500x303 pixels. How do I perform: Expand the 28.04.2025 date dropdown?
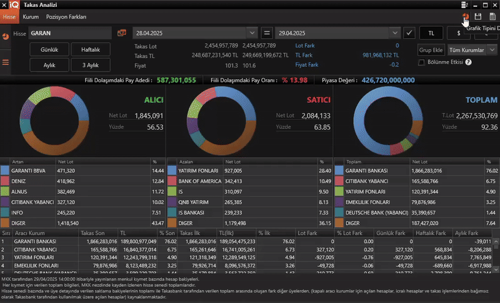252,33
